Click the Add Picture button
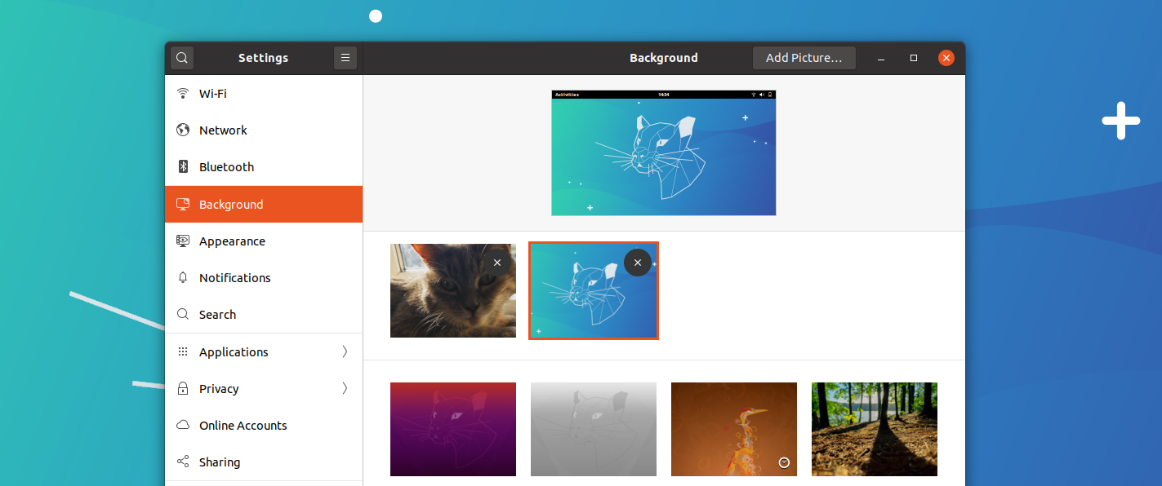This screenshot has width=1162, height=486. tap(804, 58)
